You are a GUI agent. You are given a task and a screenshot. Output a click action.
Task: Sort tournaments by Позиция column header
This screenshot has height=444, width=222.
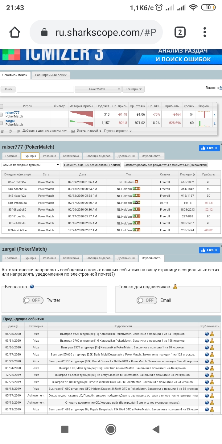tap(187, 175)
